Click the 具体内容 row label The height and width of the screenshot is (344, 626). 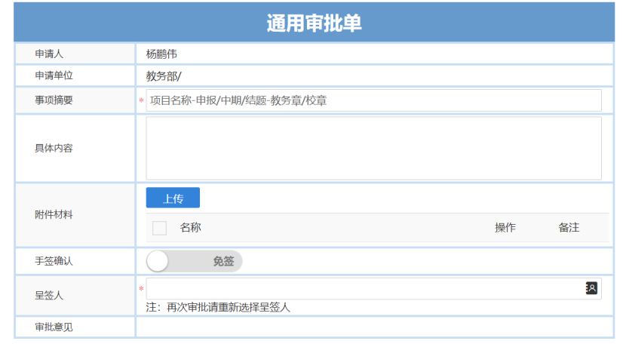[54, 148]
